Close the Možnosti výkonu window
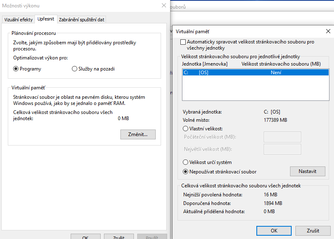The width and height of the screenshot is (334, 239). pos(164,6)
